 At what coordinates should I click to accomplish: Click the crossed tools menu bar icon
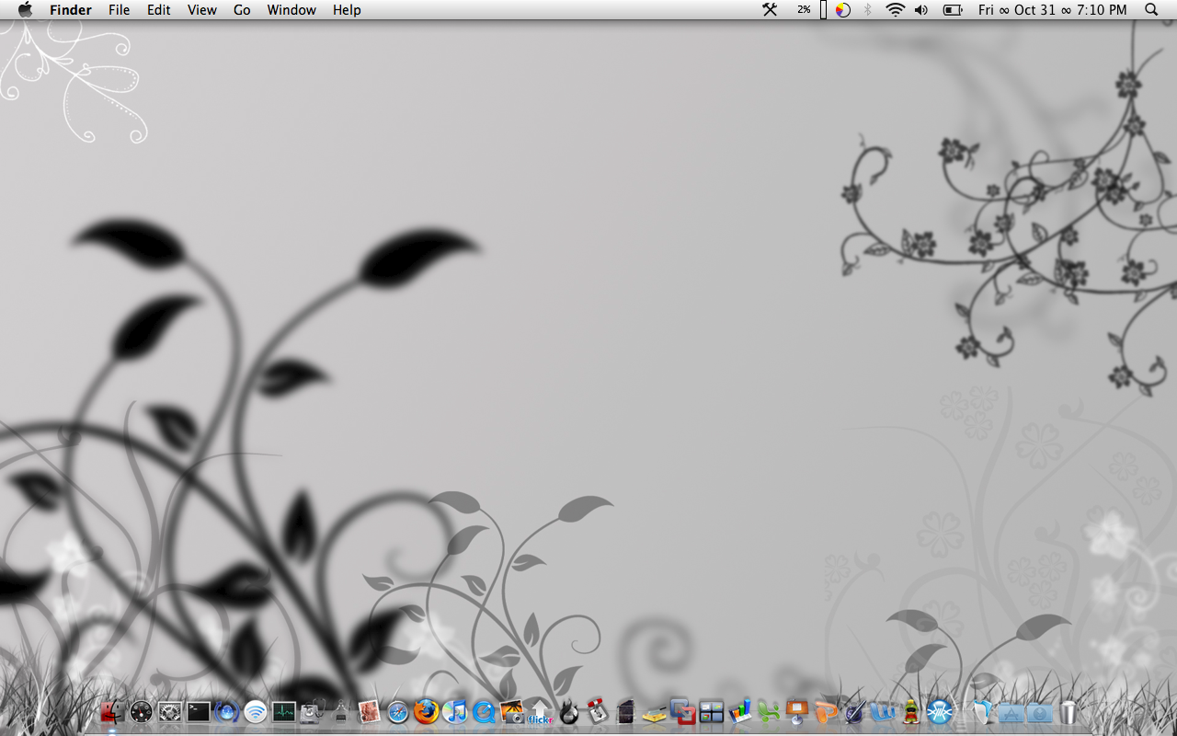[x=770, y=10]
